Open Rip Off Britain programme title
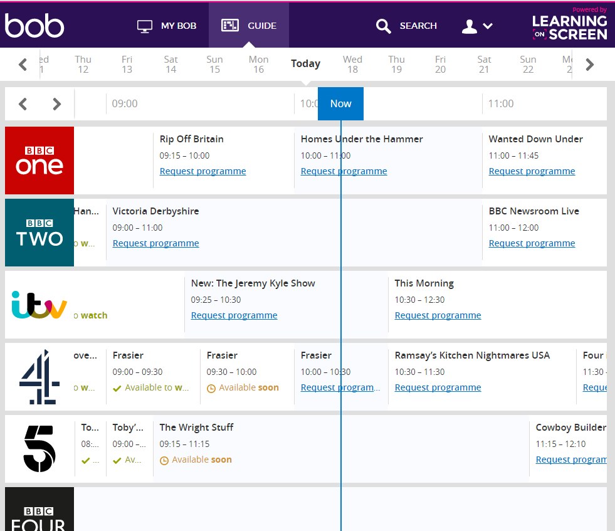The height and width of the screenshot is (531, 615). point(191,139)
